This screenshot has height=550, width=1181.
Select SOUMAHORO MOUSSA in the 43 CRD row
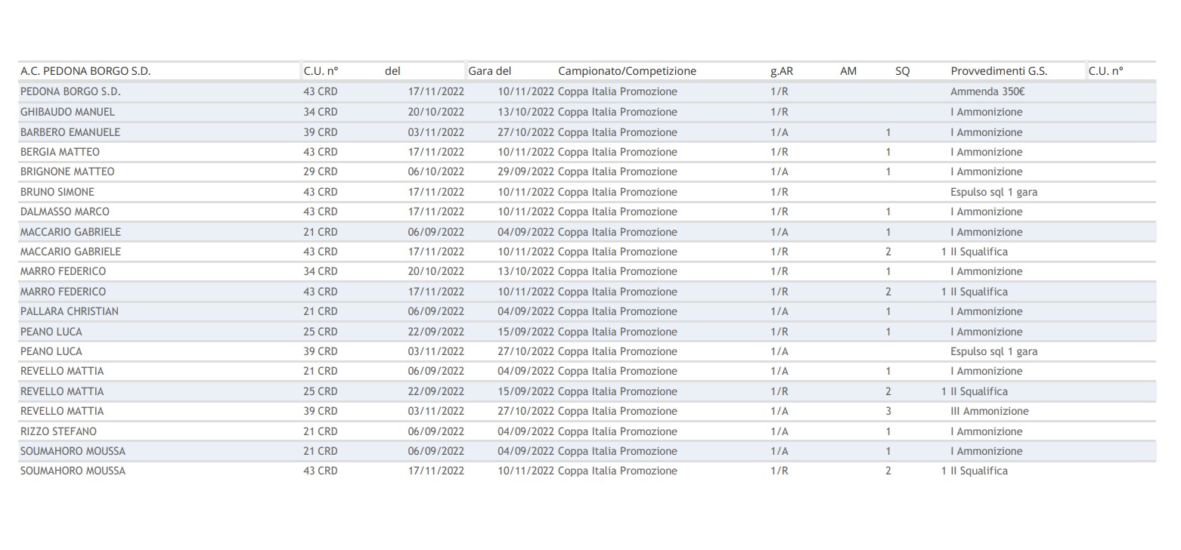coord(73,471)
